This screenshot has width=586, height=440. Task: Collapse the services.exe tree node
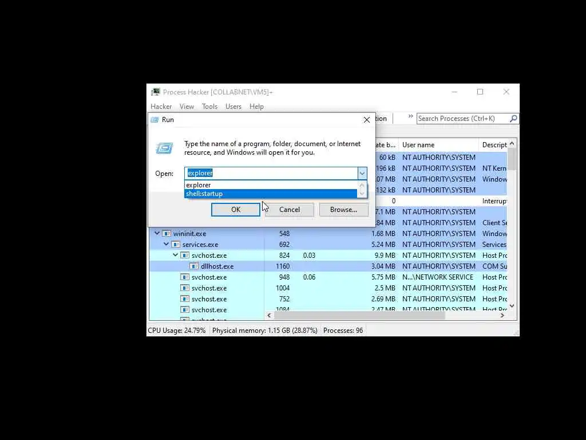coord(167,244)
